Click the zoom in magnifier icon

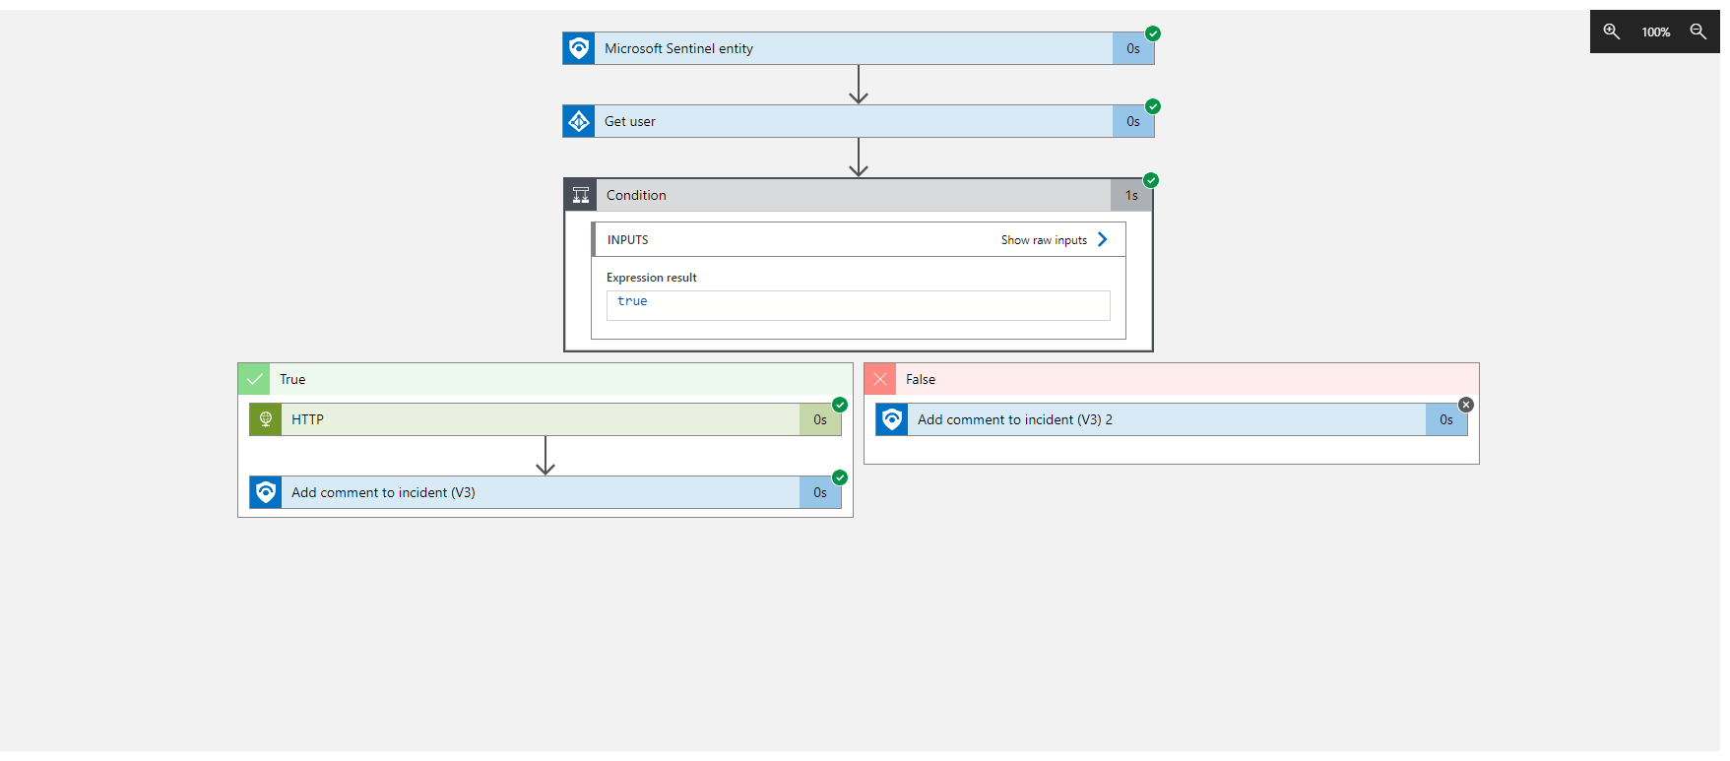click(x=1612, y=32)
